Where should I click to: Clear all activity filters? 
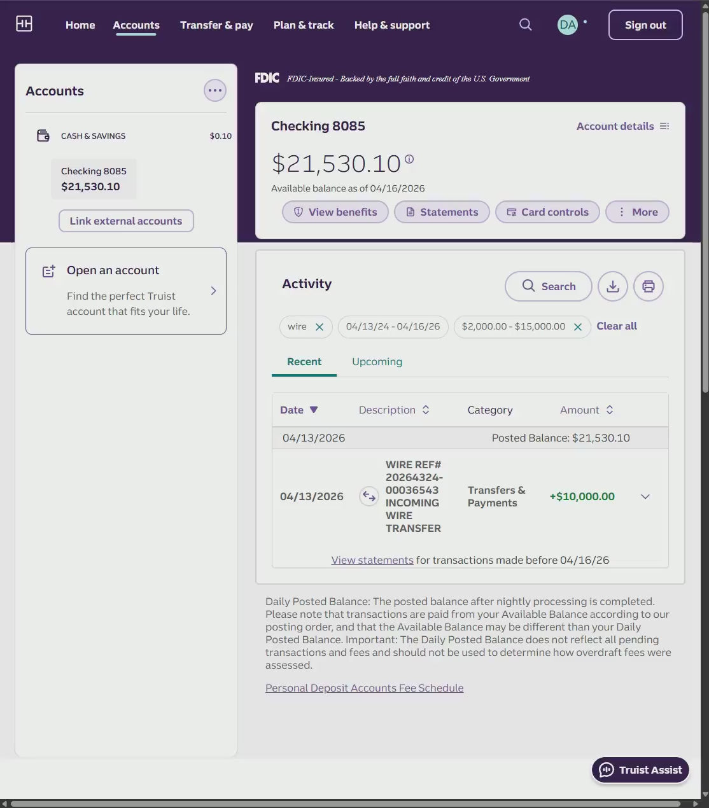pyautogui.click(x=617, y=326)
